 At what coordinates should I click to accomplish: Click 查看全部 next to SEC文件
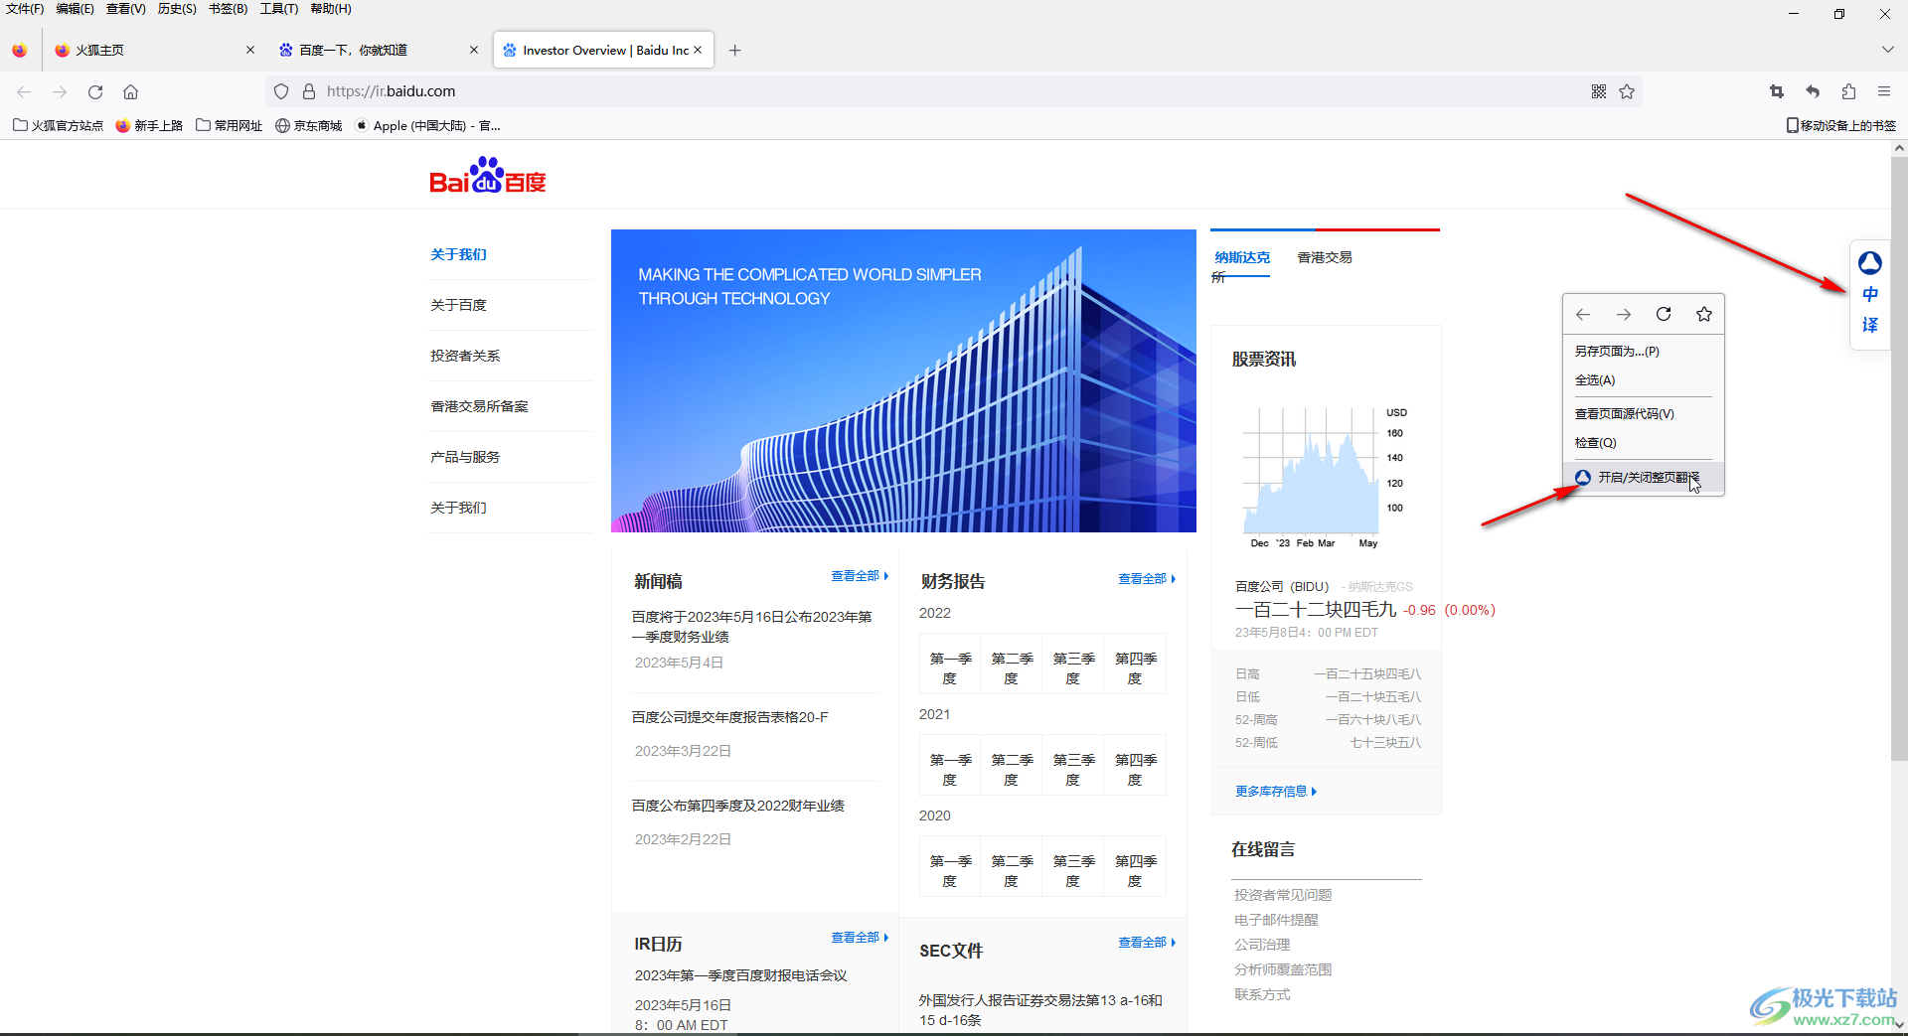(1147, 943)
